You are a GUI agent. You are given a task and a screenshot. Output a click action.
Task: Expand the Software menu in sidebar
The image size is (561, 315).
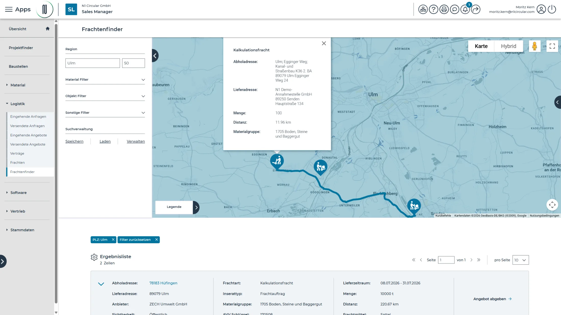pos(18,193)
